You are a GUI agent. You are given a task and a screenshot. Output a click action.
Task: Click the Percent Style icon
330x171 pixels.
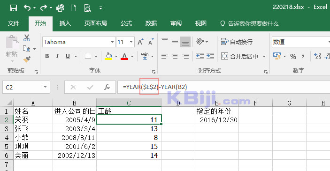coord(293,56)
